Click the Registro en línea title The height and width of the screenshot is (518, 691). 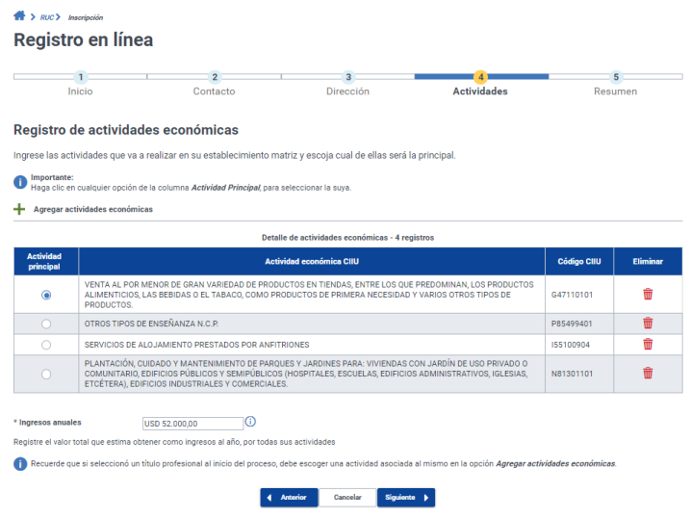click(x=84, y=39)
